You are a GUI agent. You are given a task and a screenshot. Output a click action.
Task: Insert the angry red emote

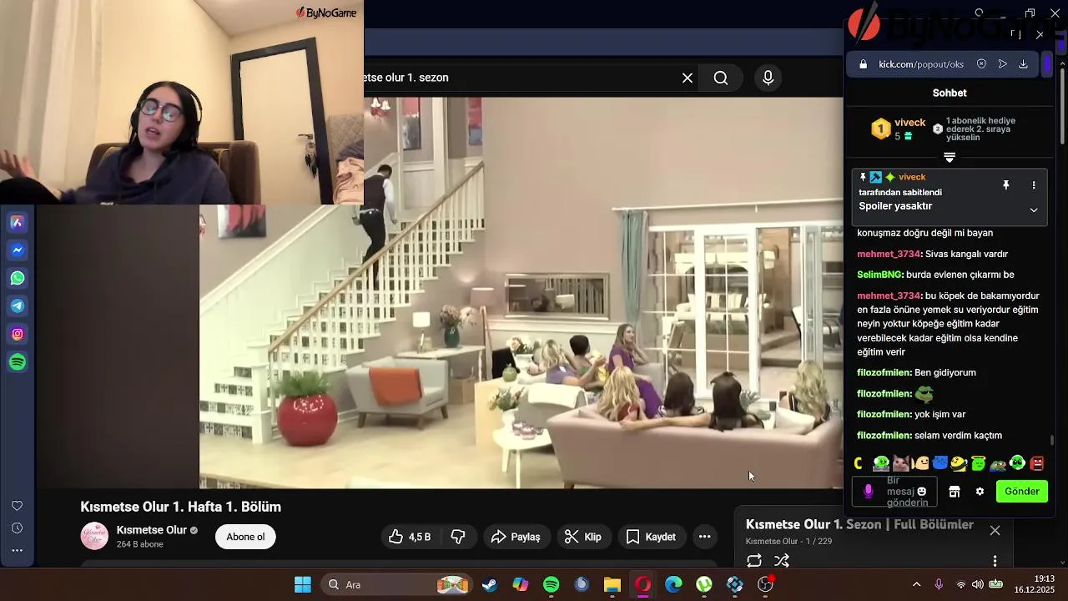tap(1037, 463)
